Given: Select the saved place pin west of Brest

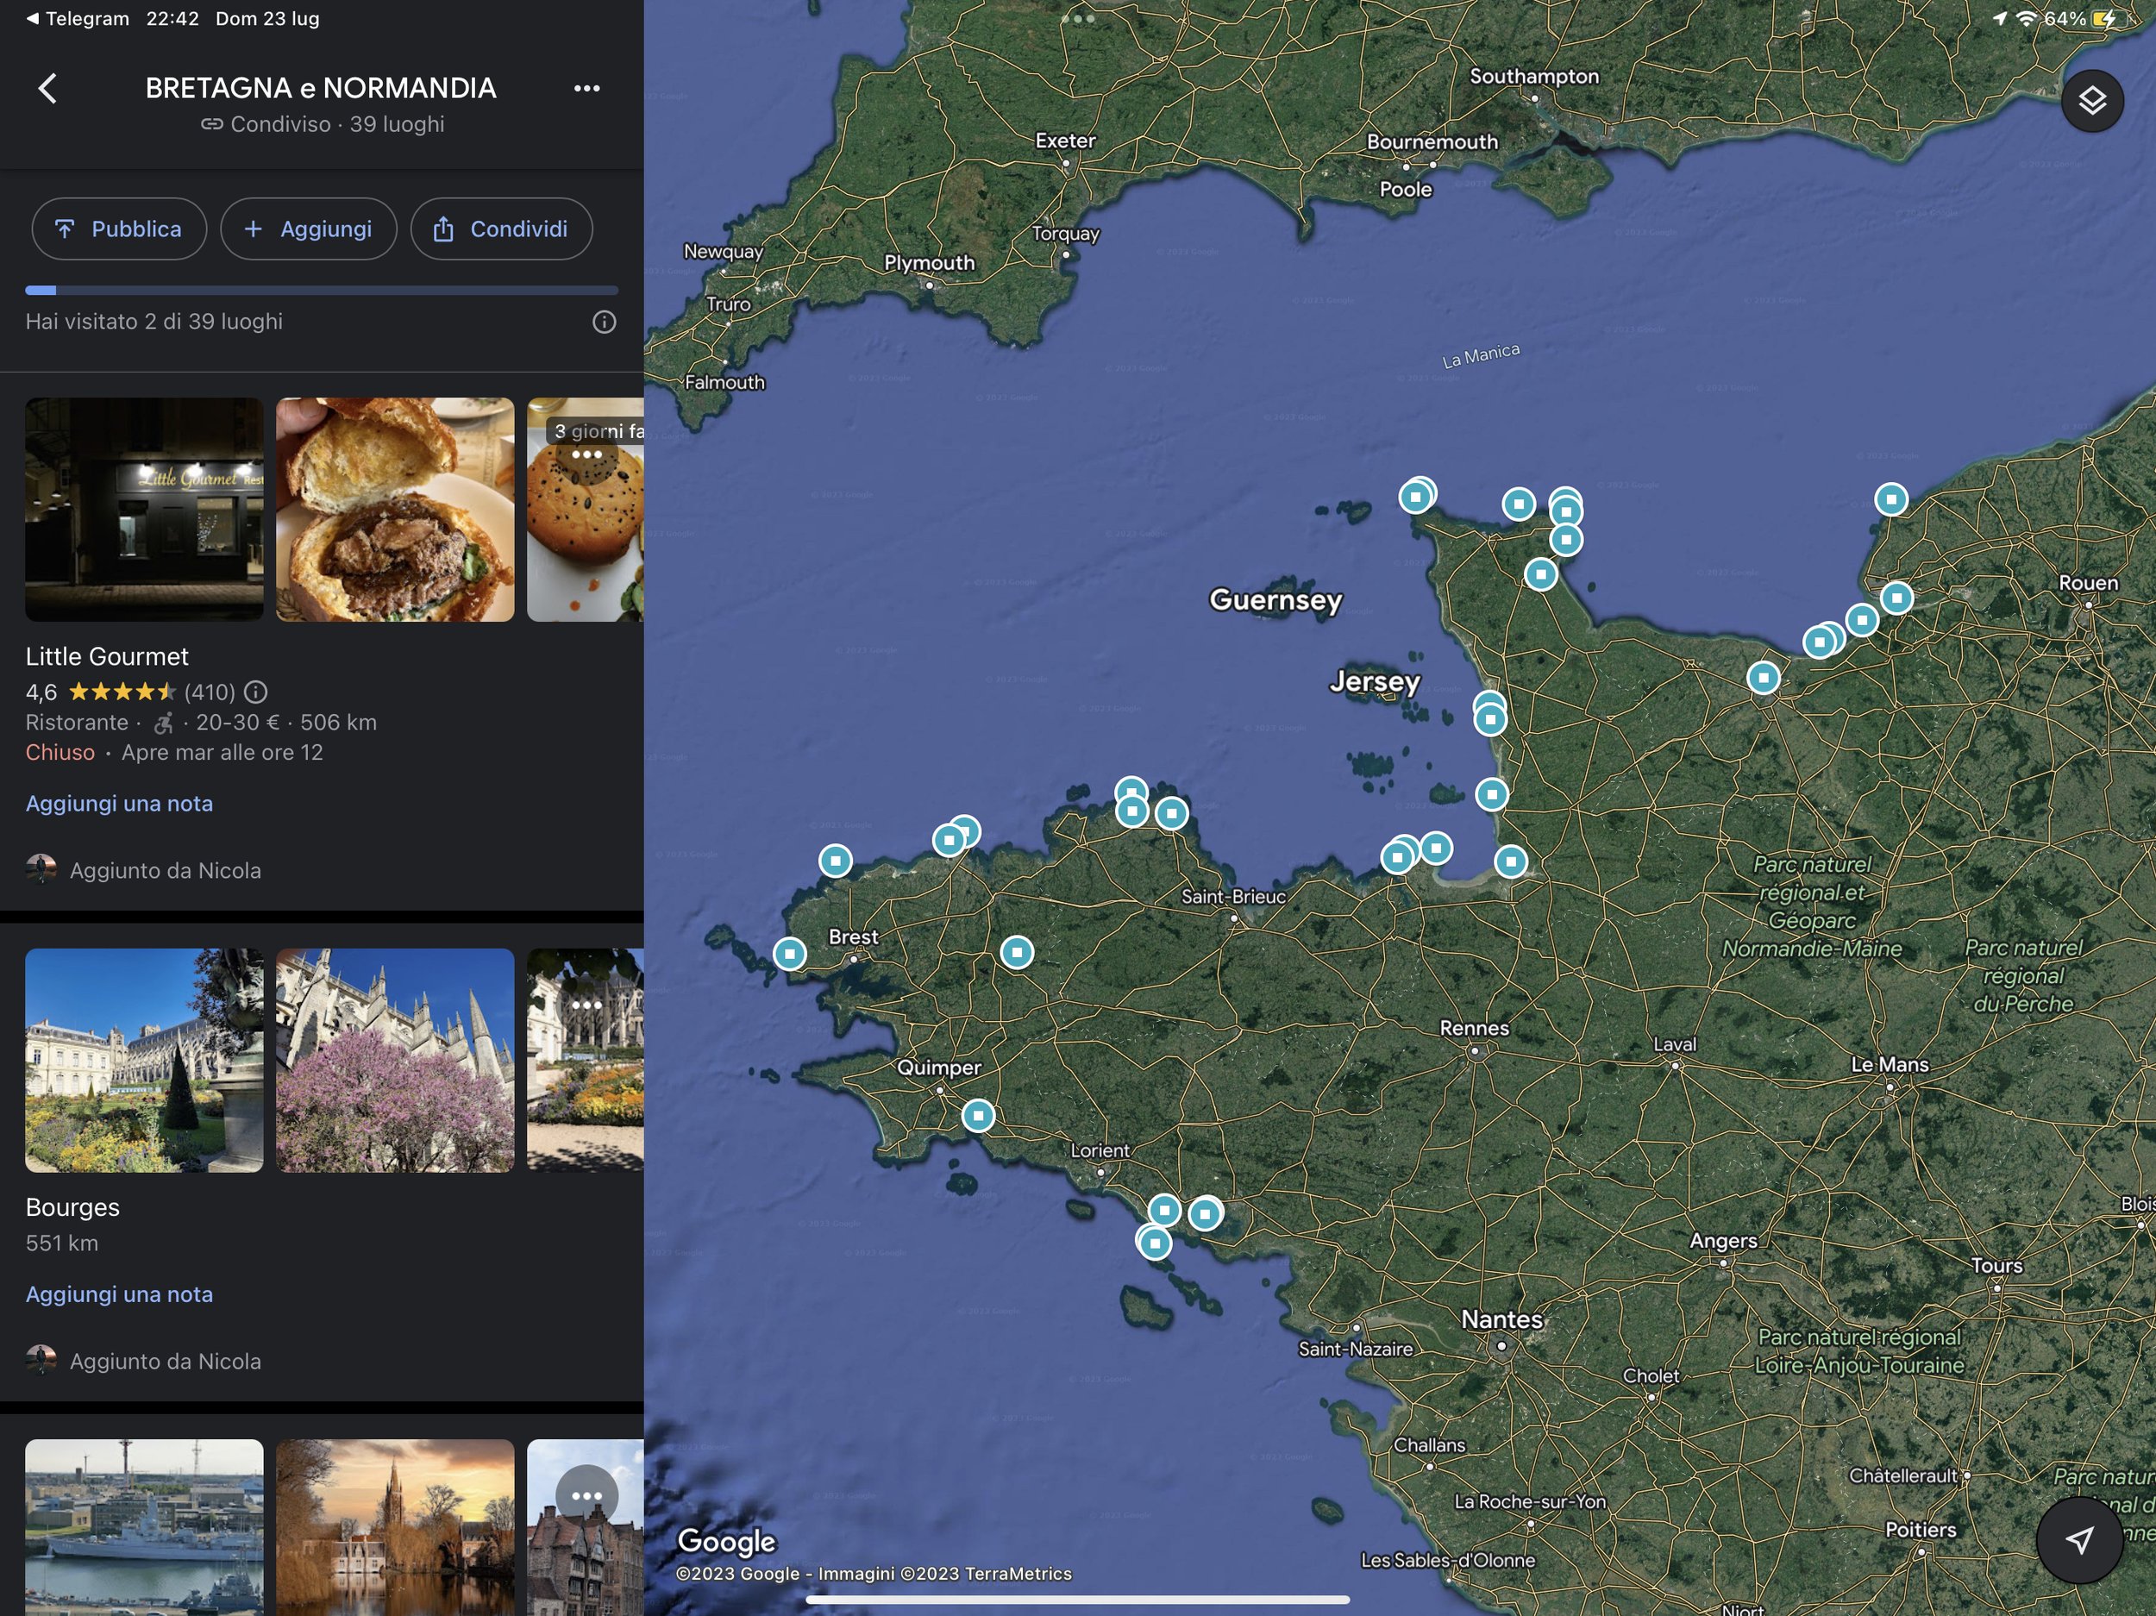Looking at the screenshot, I should (x=789, y=953).
